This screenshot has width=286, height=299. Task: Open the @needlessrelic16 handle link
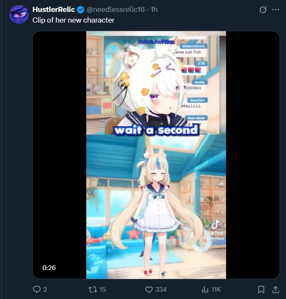[116, 9]
